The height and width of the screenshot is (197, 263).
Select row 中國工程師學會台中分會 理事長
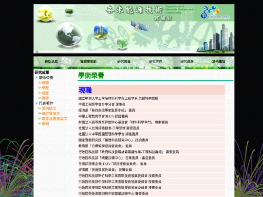[151, 105]
